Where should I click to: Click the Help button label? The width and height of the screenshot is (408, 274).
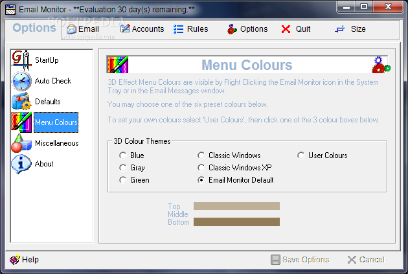[30, 260]
